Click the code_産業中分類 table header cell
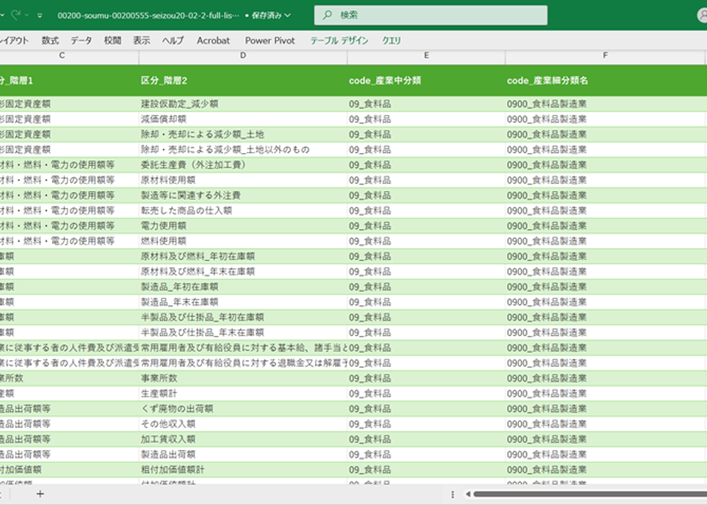The height and width of the screenshot is (505, 707). [426, 80]
